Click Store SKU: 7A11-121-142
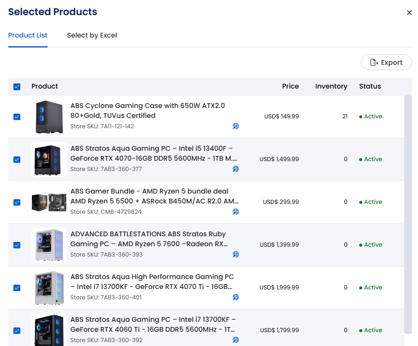Viewport: 418px width, 346px height. (x=102, y=126)
